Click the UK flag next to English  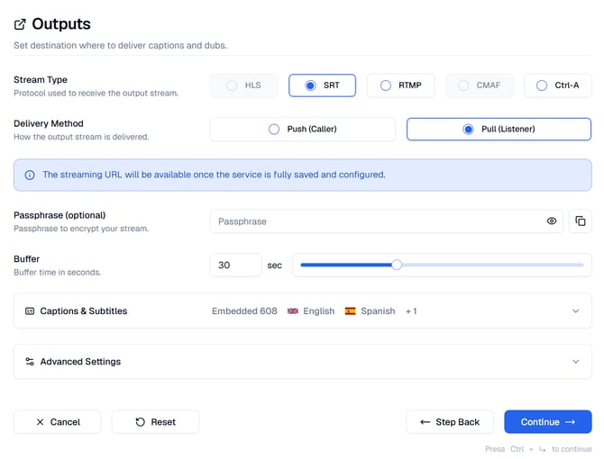(293, 311)
